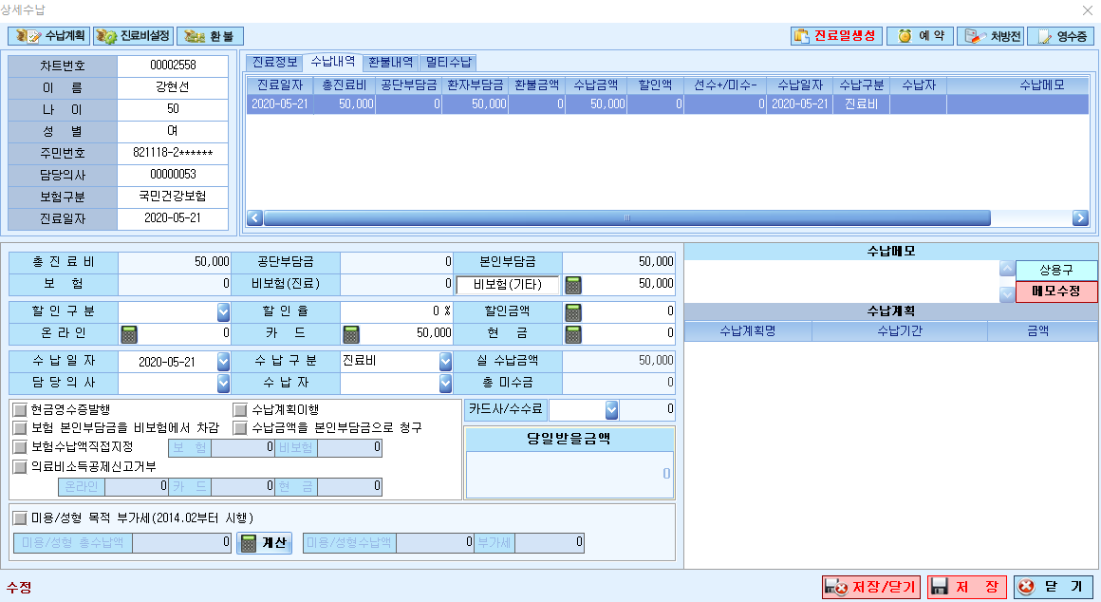Click the 진료일생성 button
The width and height of the screenshot is (1101, 602).
pos(836,36)
